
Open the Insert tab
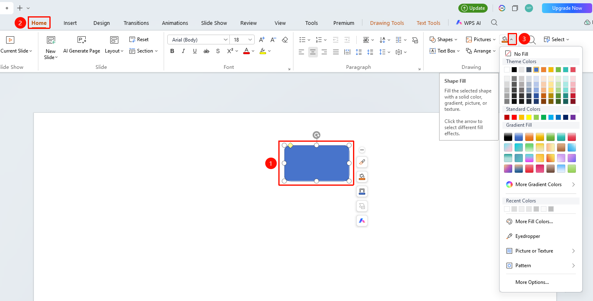70,23
